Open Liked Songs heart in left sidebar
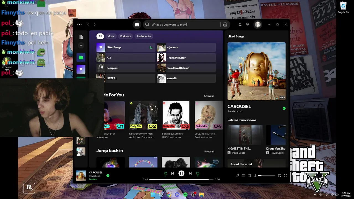Viewport: 354px width, 199px height. [81, 69]
